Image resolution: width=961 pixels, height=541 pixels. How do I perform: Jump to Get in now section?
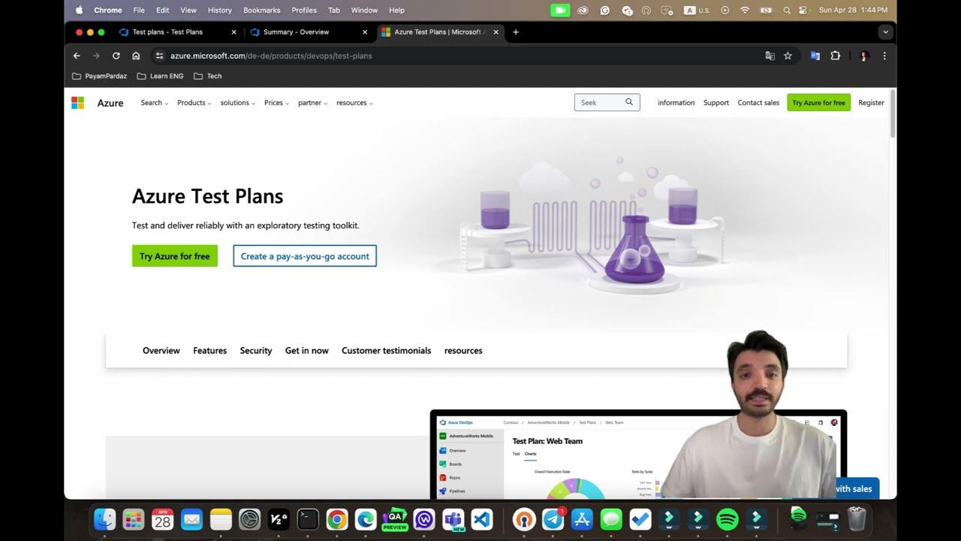point(306,351)
